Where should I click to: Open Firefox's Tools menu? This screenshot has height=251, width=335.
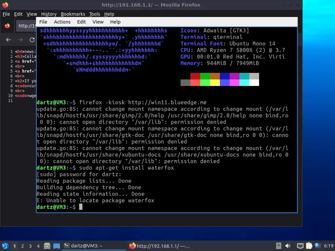click(x=95, y=14)
